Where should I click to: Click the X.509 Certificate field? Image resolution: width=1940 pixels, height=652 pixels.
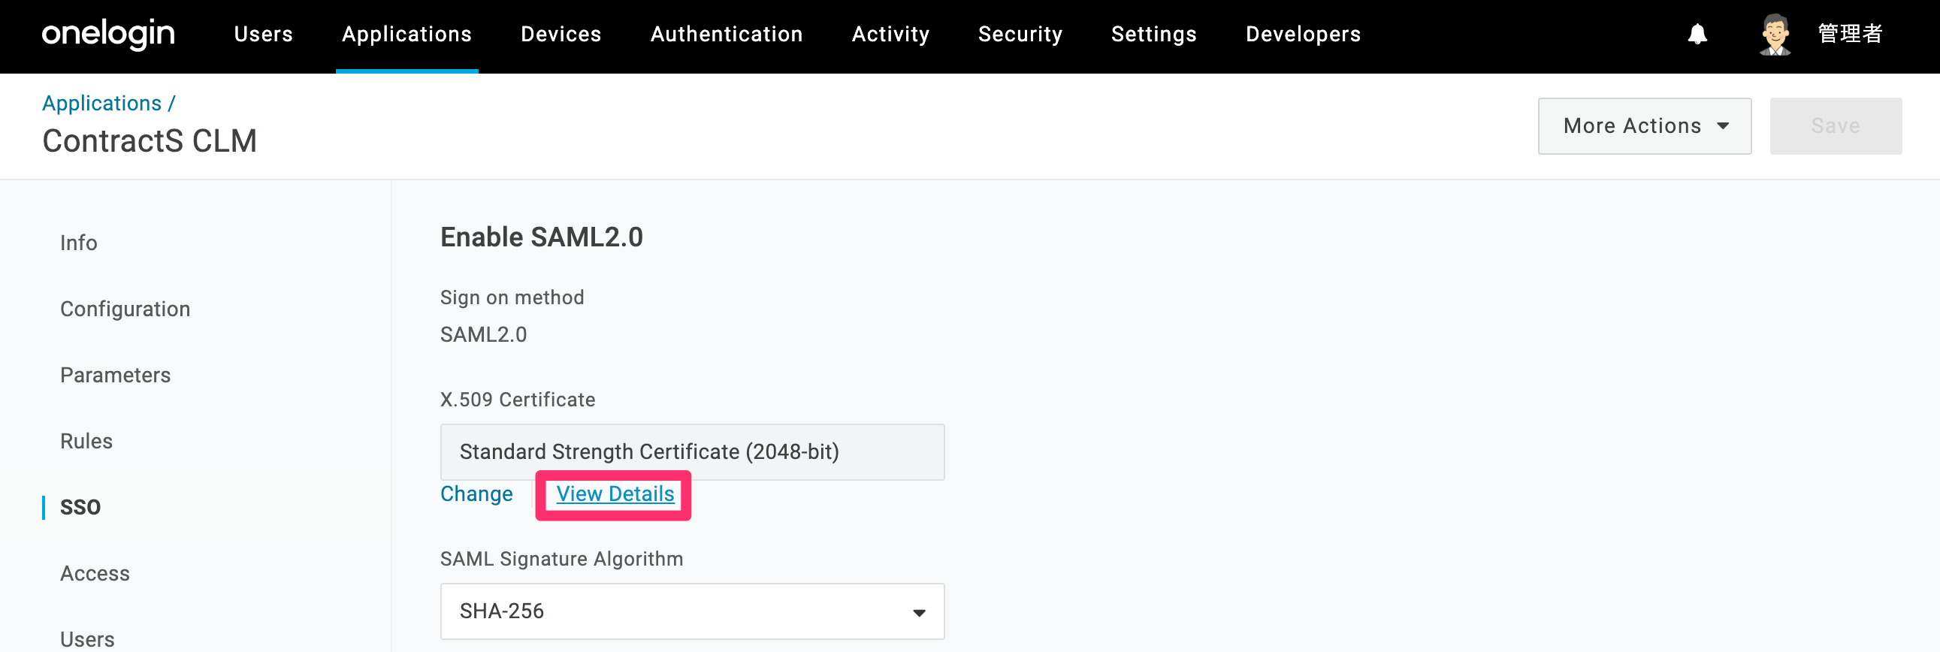692,451
